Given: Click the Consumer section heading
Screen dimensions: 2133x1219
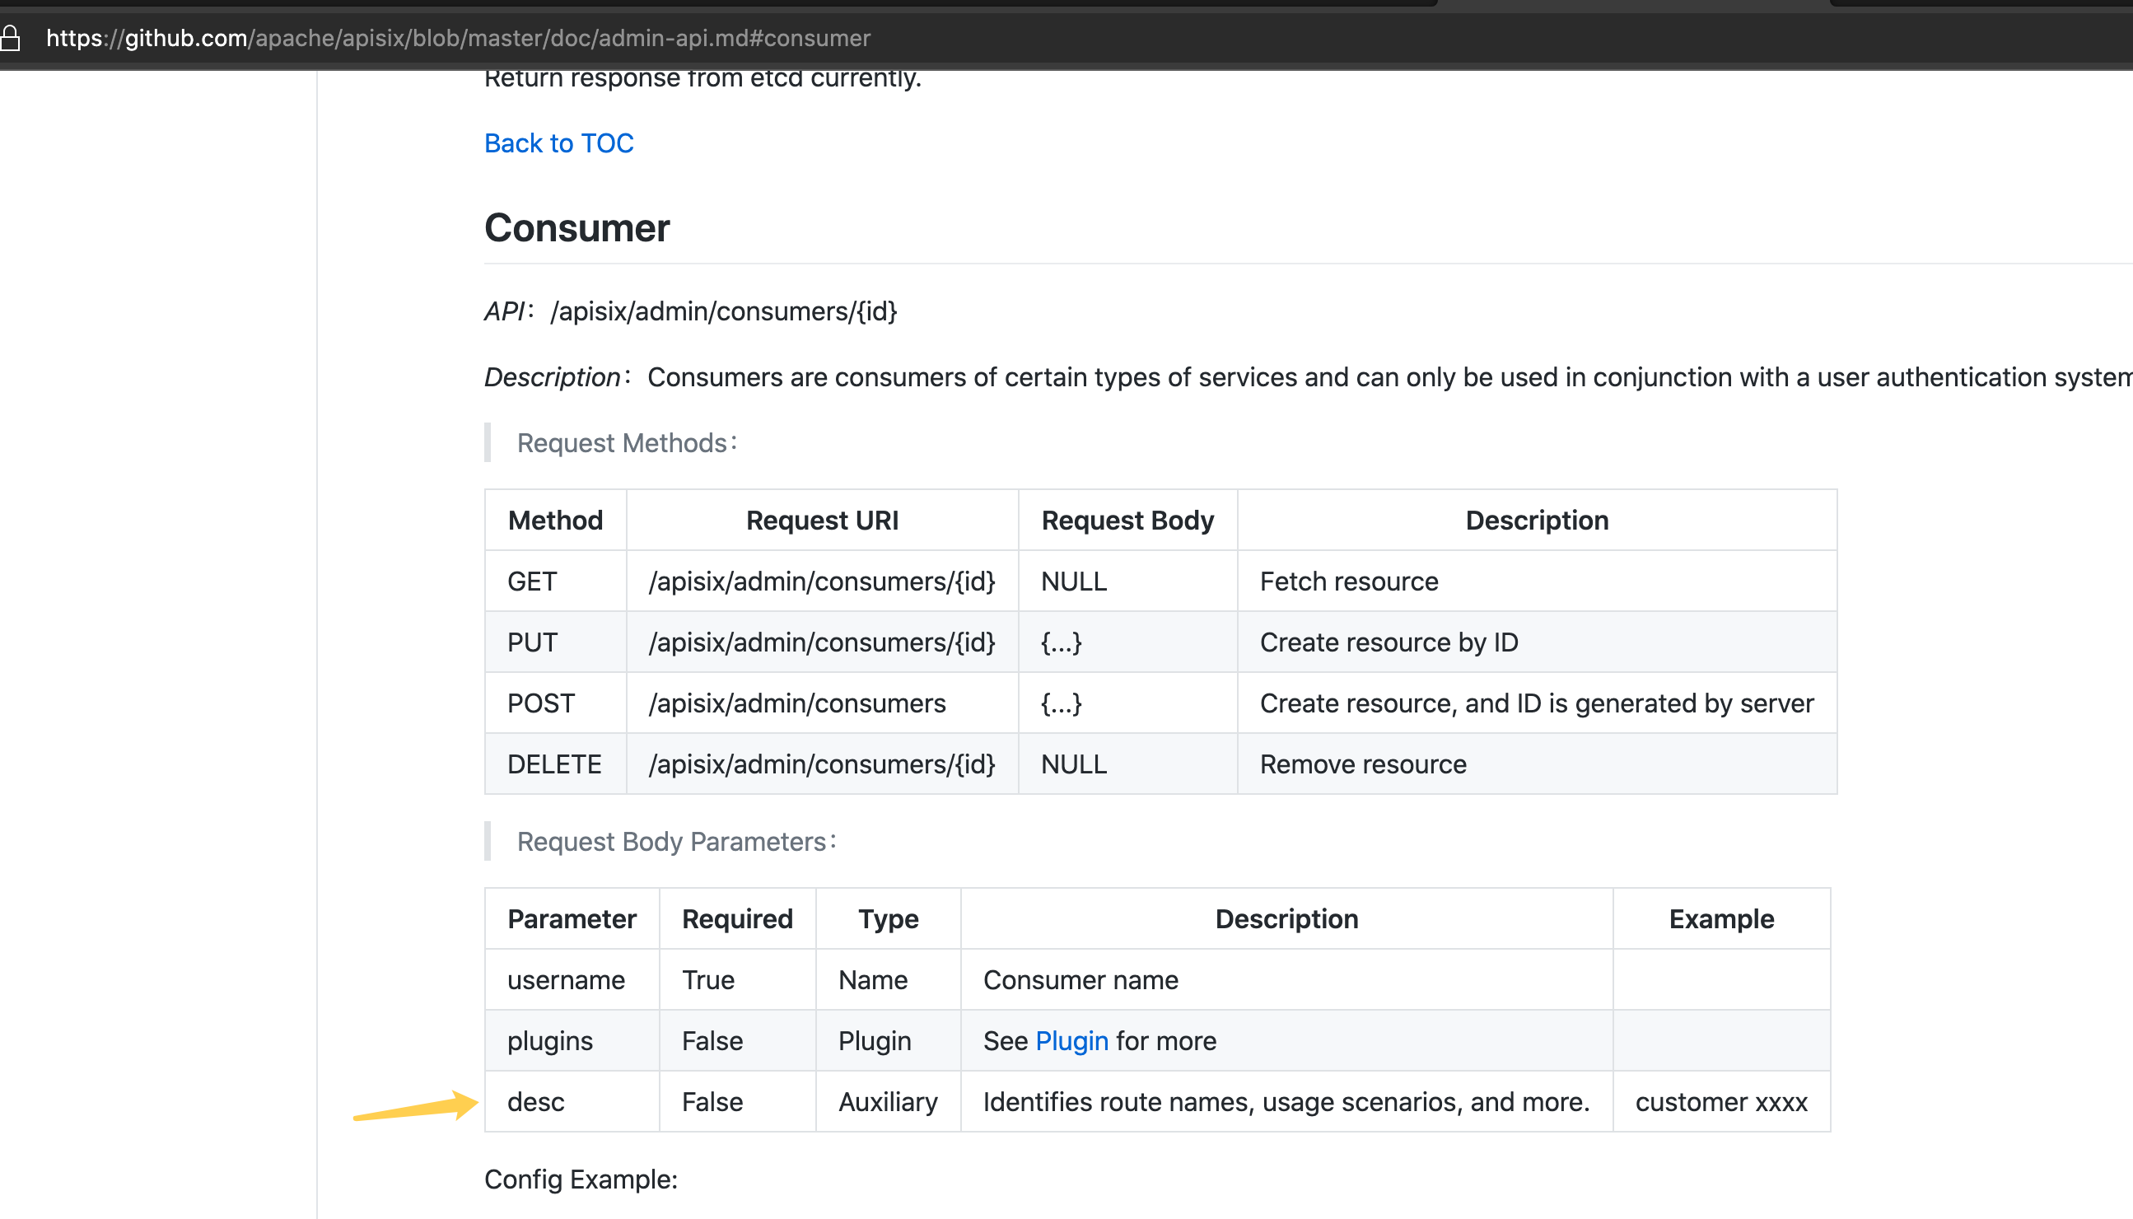Looking at the screenshot, I should (576, 227).
